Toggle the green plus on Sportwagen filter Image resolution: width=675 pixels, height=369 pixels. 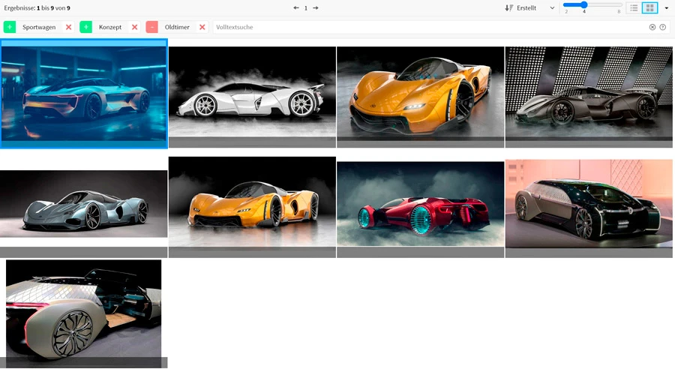(x=10, y=27)
